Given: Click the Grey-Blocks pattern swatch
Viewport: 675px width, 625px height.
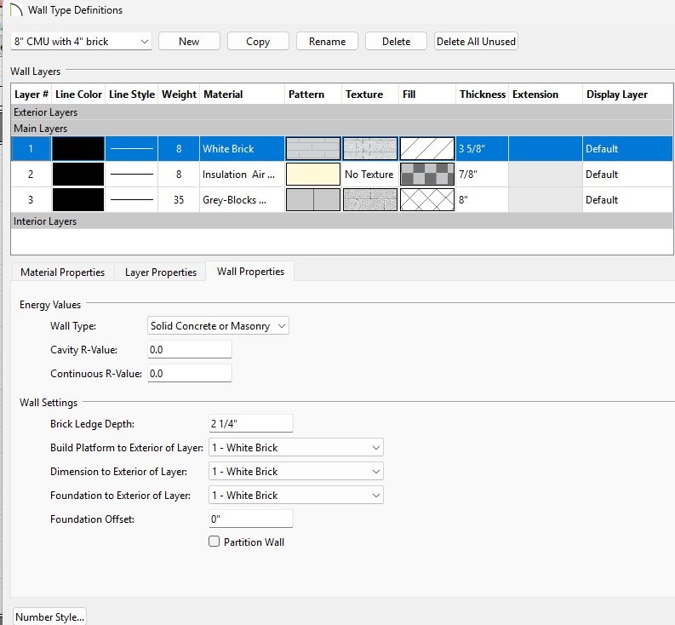Looking at the screenshot, I should click(313, 200).
